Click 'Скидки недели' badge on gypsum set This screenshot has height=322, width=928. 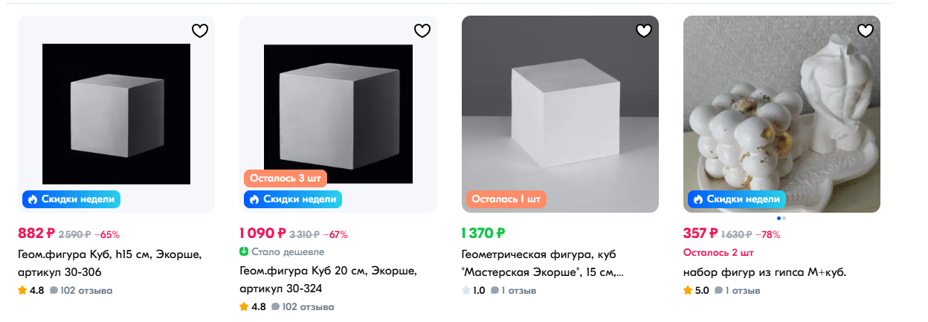pos(737,199)
